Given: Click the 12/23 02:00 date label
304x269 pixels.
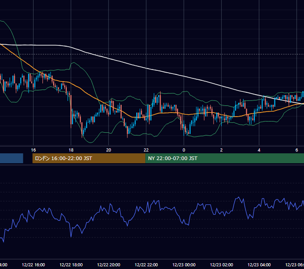Looking at the screenshot, I should coord(221,265).
